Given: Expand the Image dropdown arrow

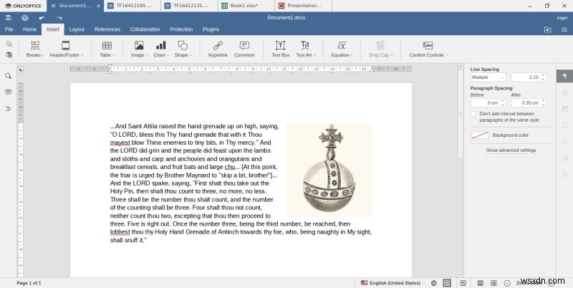Looking at the screenshot, I should [x=147, y=55].
